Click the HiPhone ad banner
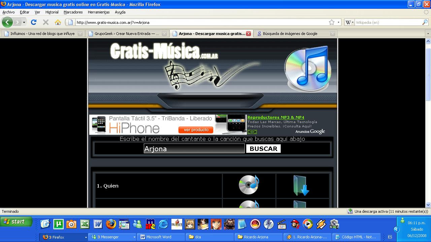431x242 pixels. 168,125
